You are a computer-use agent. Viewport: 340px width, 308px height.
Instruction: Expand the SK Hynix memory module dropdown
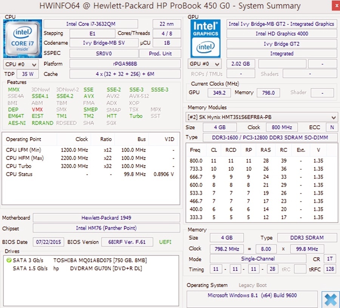pos(262,117)
